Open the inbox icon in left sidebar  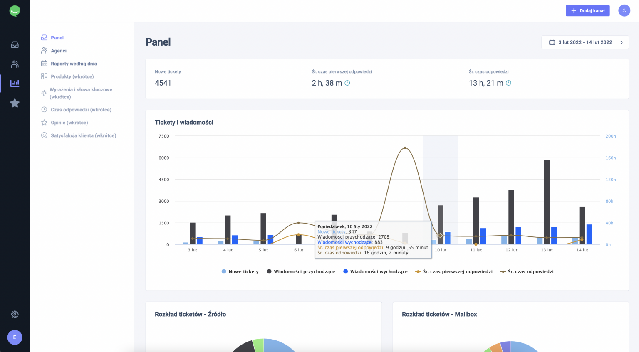coord(15,45)
